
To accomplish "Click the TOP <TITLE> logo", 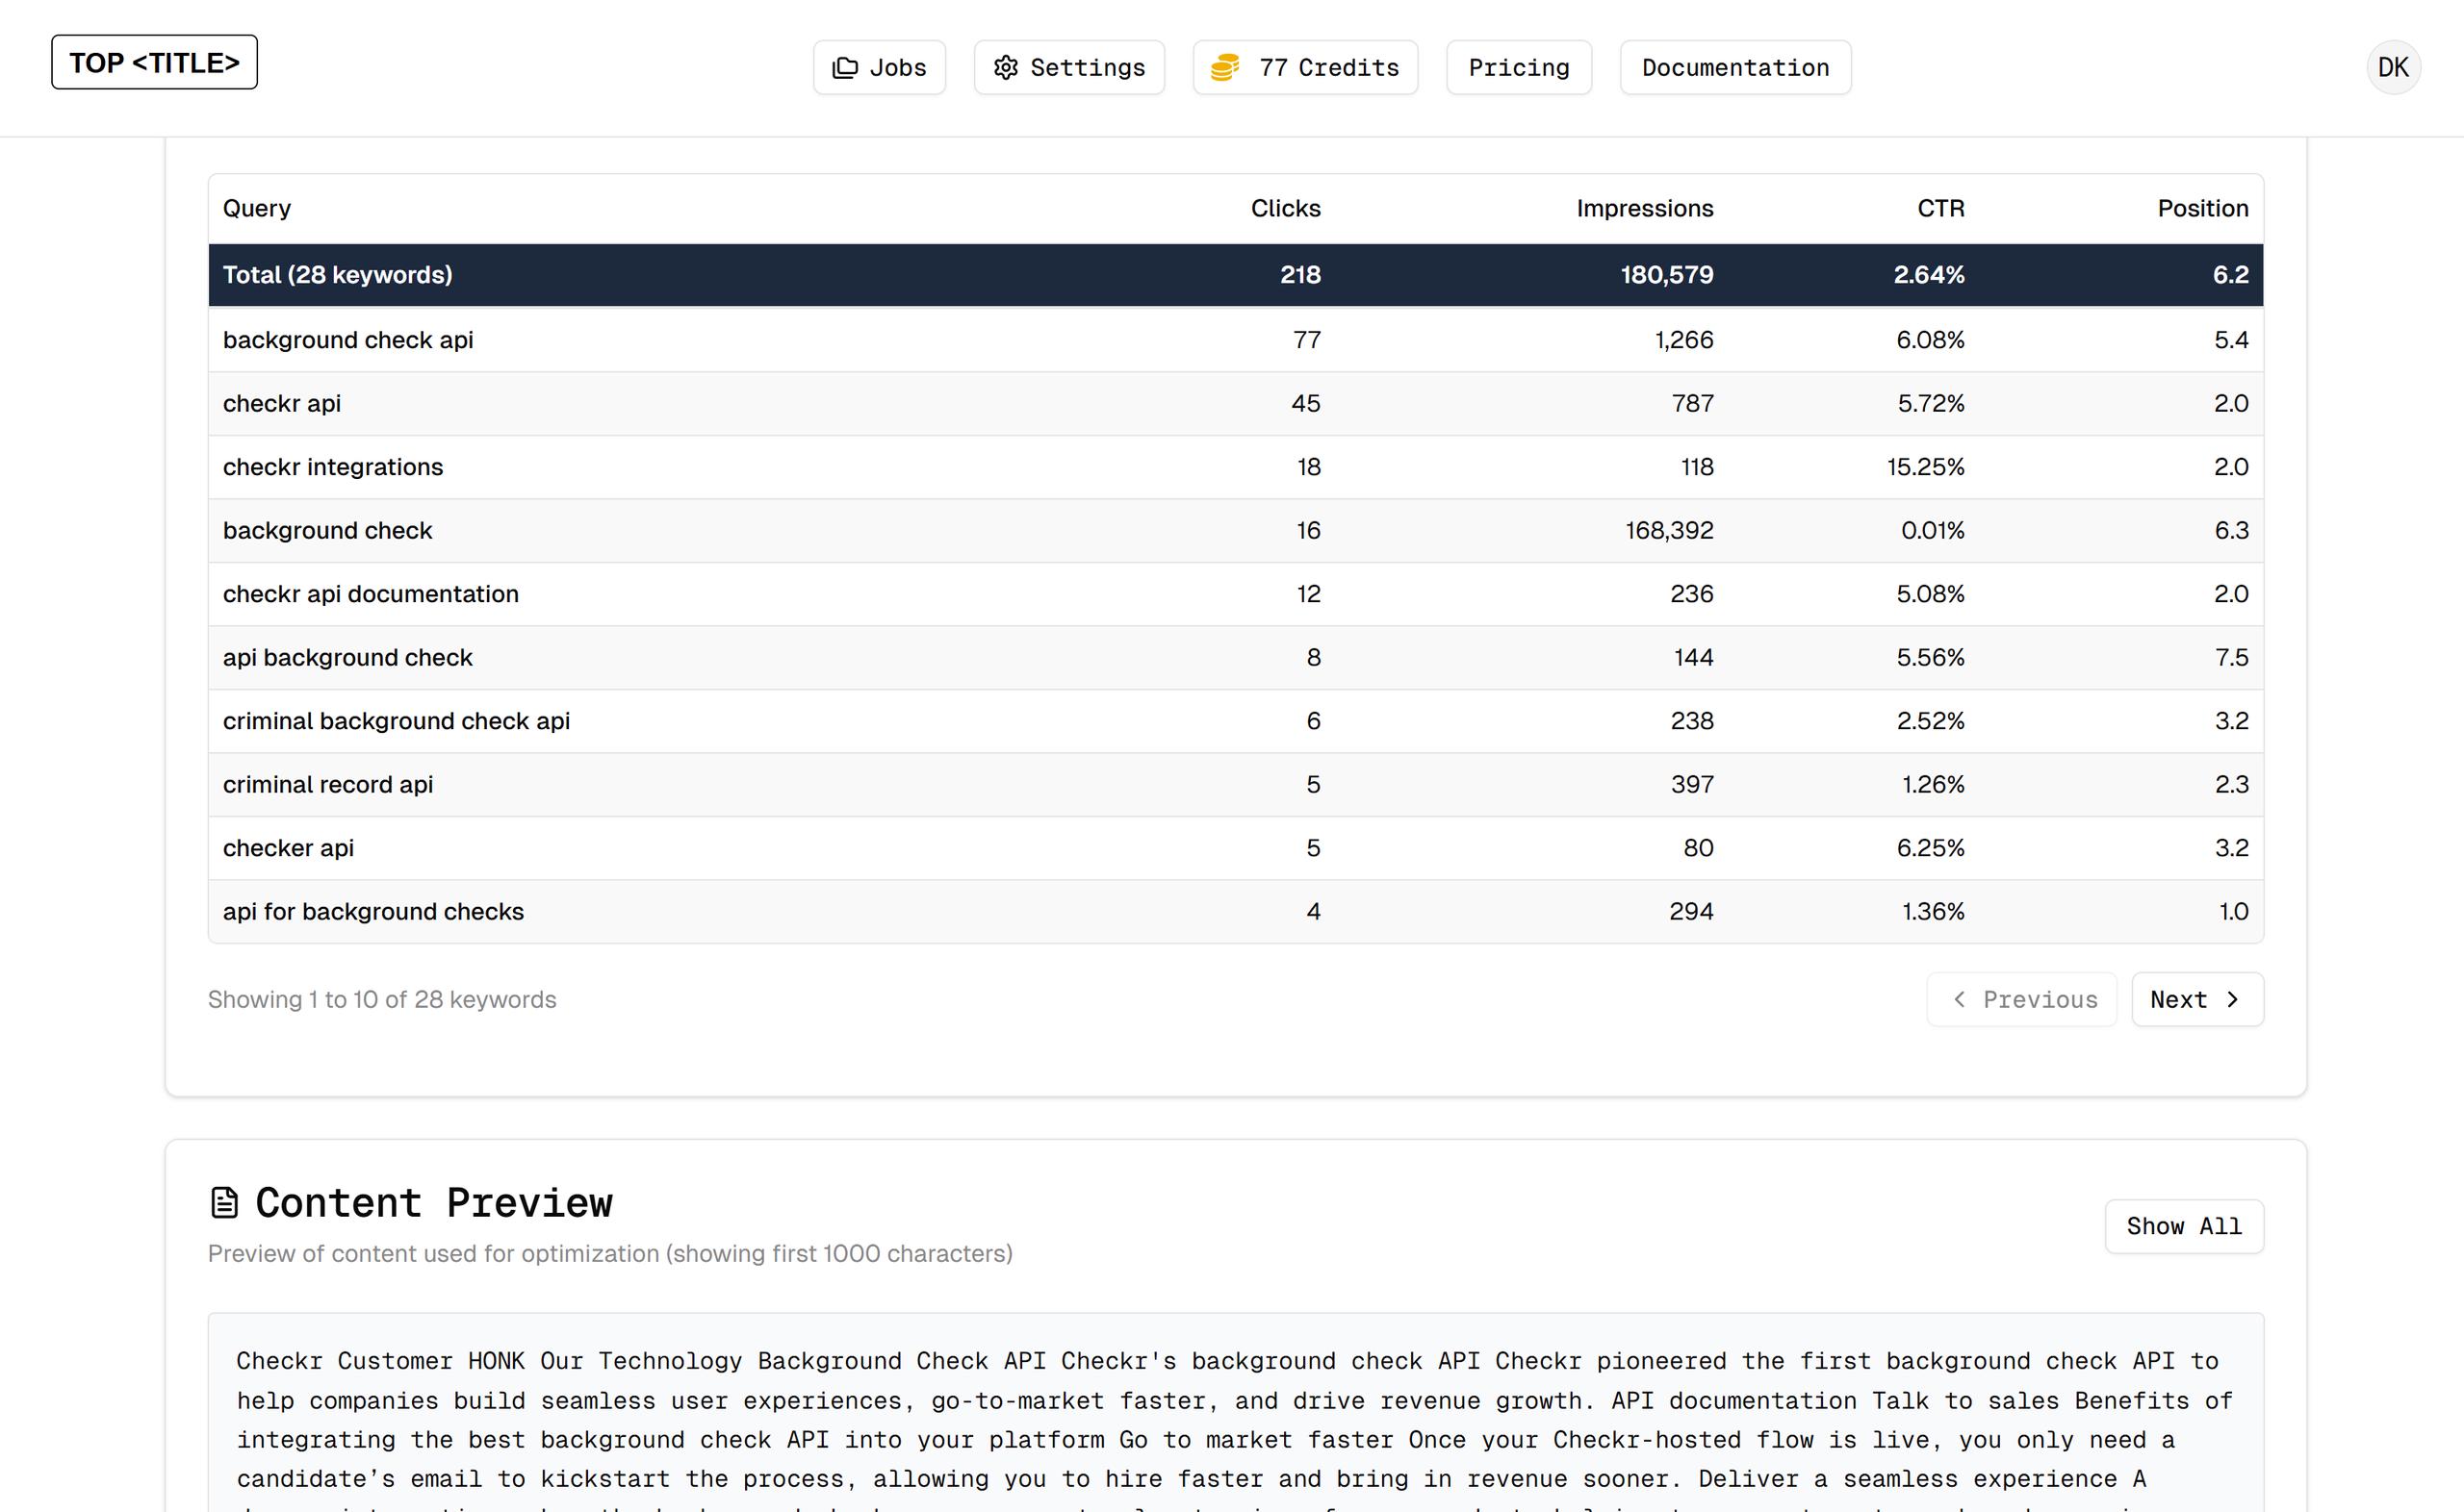I will click(154, 62).
